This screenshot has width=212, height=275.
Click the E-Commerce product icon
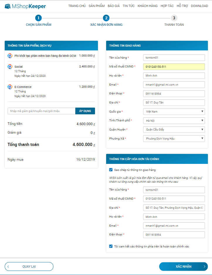(10, 87)
